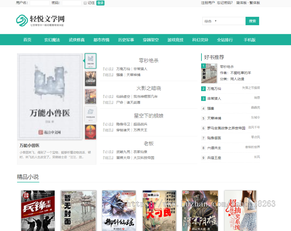Open the 御剑仙瑶 book cover

[119, 211]
